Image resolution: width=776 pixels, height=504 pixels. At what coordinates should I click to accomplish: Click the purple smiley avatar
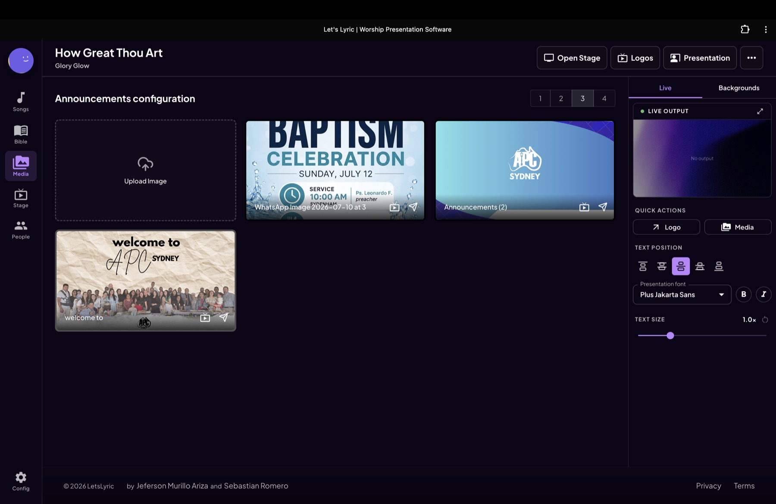coord(21,60)
